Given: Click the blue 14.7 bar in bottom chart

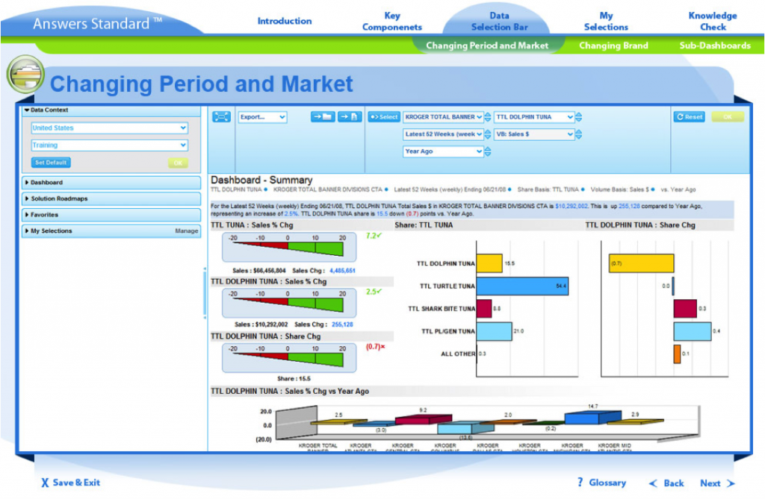Looking at the screenshot, I should [592, 418].
